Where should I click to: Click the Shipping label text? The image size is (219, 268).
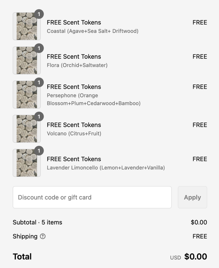coord(25,236)
